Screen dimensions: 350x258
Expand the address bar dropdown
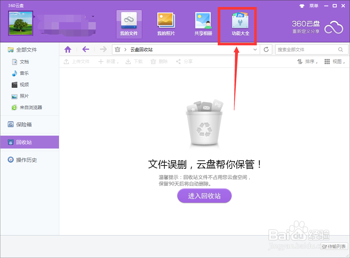(255, 50)
